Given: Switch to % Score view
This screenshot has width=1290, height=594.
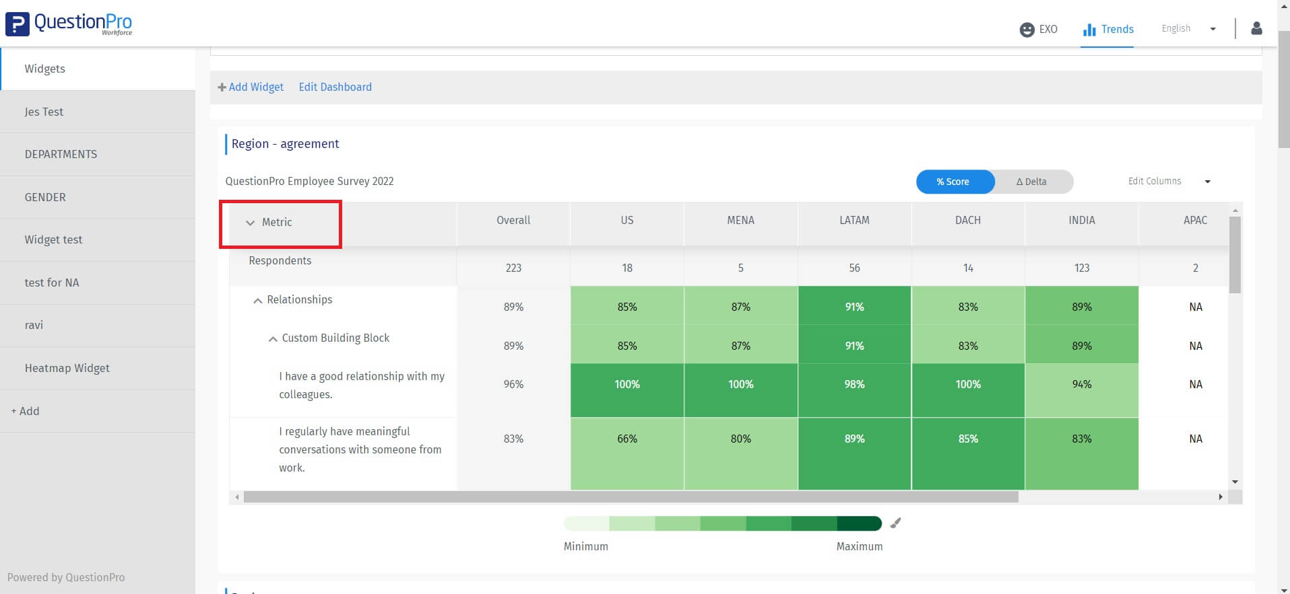Looking at the screenshot, I should click(953, 182).
